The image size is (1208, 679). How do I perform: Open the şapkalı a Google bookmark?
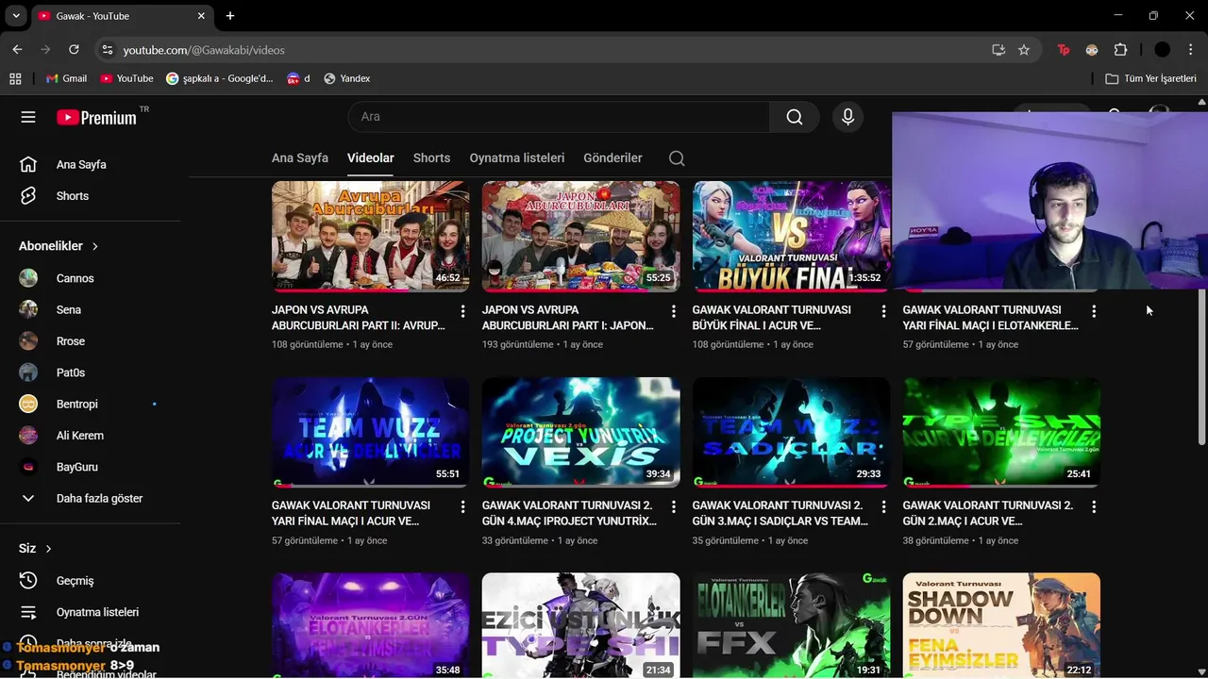pyautogui.click(x=219, y=78)
